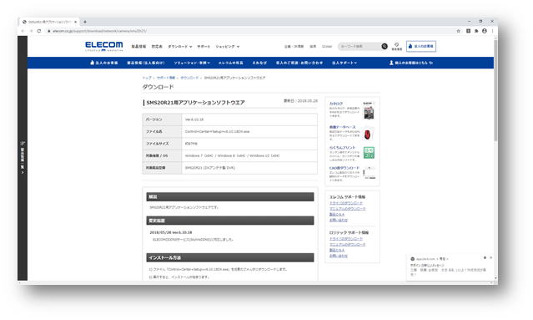Close the SMS20R21 browser tab

pyautogui.click(x=75, y=22)
